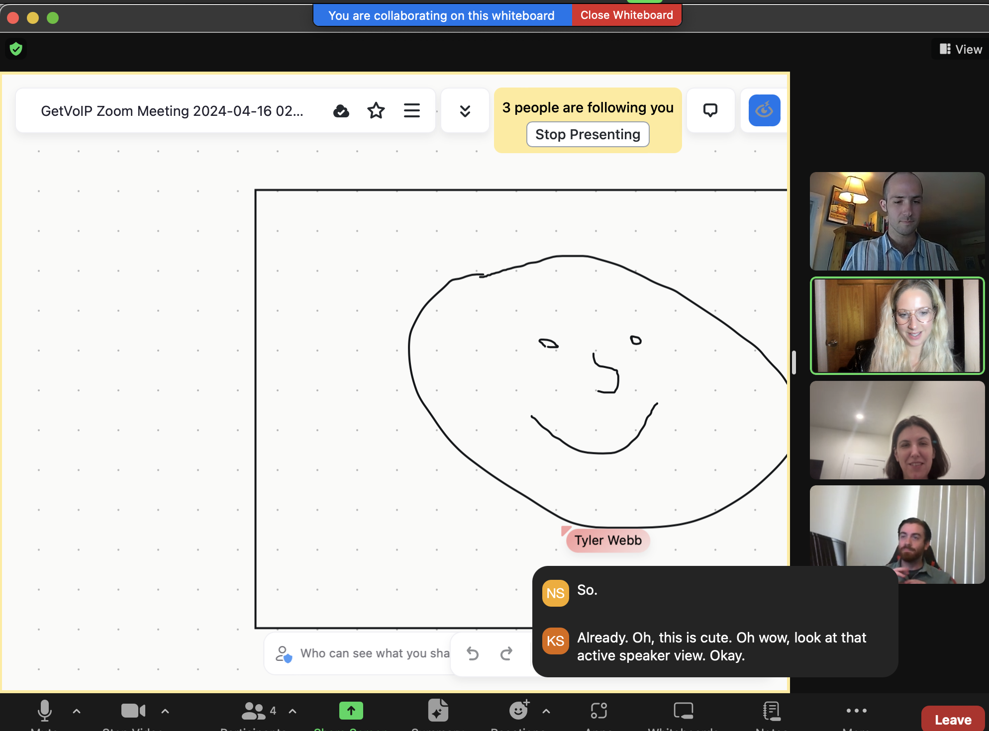The image size is (989, 731).
Task: Toggle the microphone mute button
Action: point(45,711)
